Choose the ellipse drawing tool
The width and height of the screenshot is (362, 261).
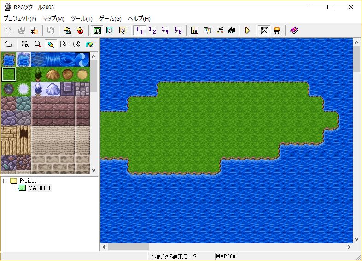(76, 44)
